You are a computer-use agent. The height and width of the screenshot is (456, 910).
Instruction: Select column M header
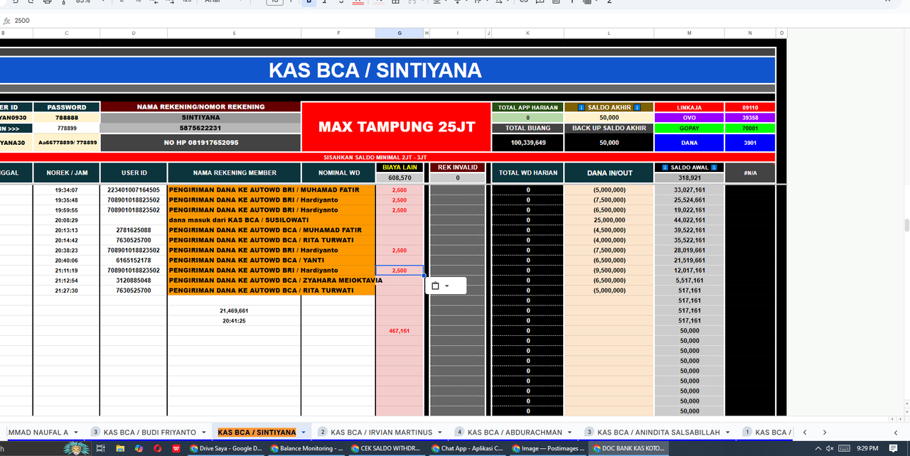coord(689,33)
